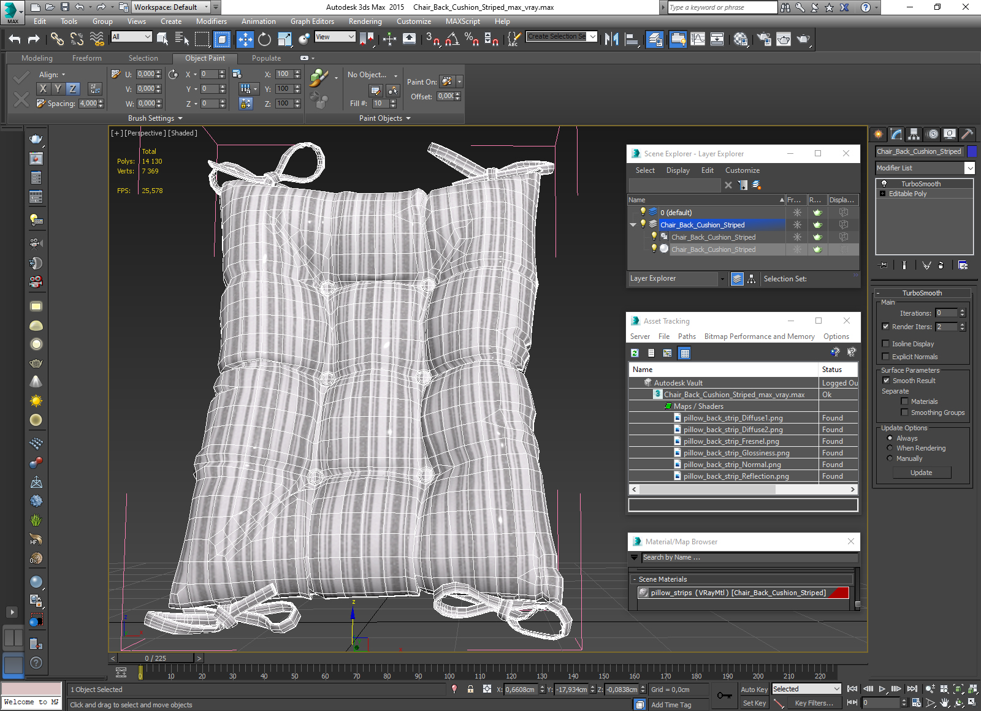Click Remove modifier trash icon
This screenshot has width=981, height=711.
click(941, 265)
